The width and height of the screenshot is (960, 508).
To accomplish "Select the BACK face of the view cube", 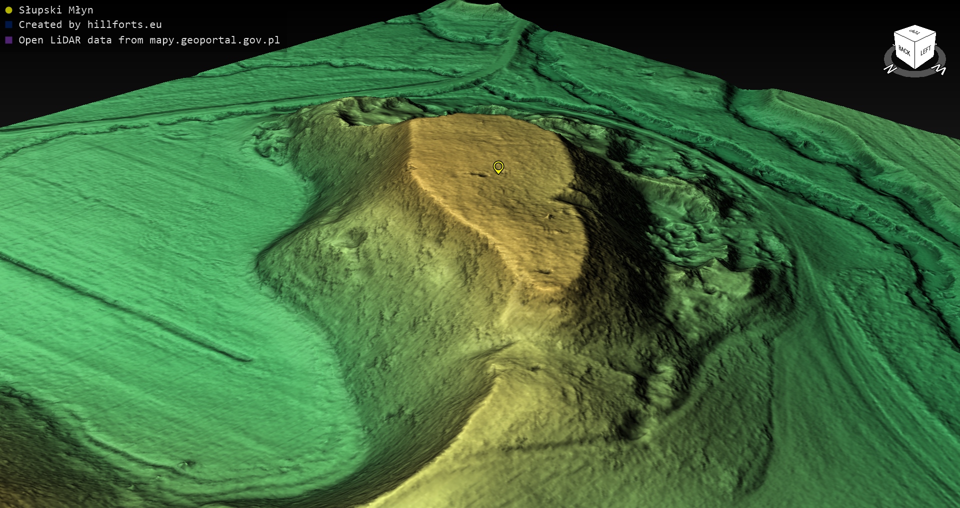I will [x=904, y=50].
